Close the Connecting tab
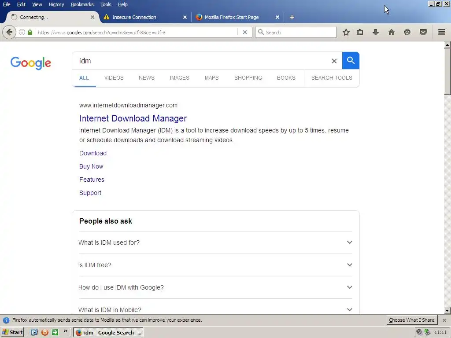Screen dimensions: 451x338 click(x=92, y=17)
